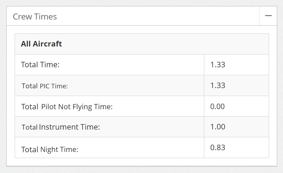The image size is (283, 173).
Task: Select the Total Instrument Time label
Action: point(61,127)
